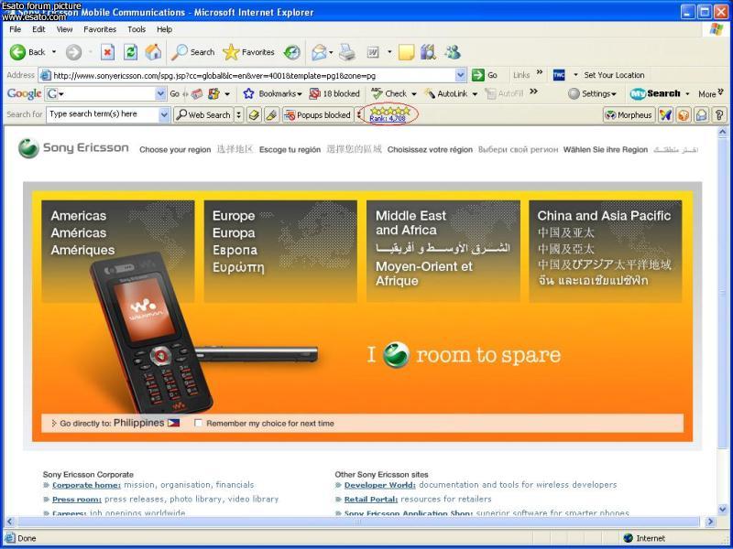
Task: Open the Press room link
Action: pyautogui.click(x=77, y=499)
